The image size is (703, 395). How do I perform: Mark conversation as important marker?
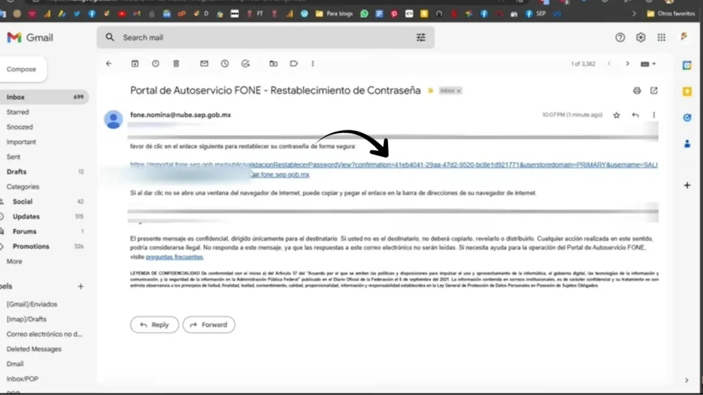point(430,91)
